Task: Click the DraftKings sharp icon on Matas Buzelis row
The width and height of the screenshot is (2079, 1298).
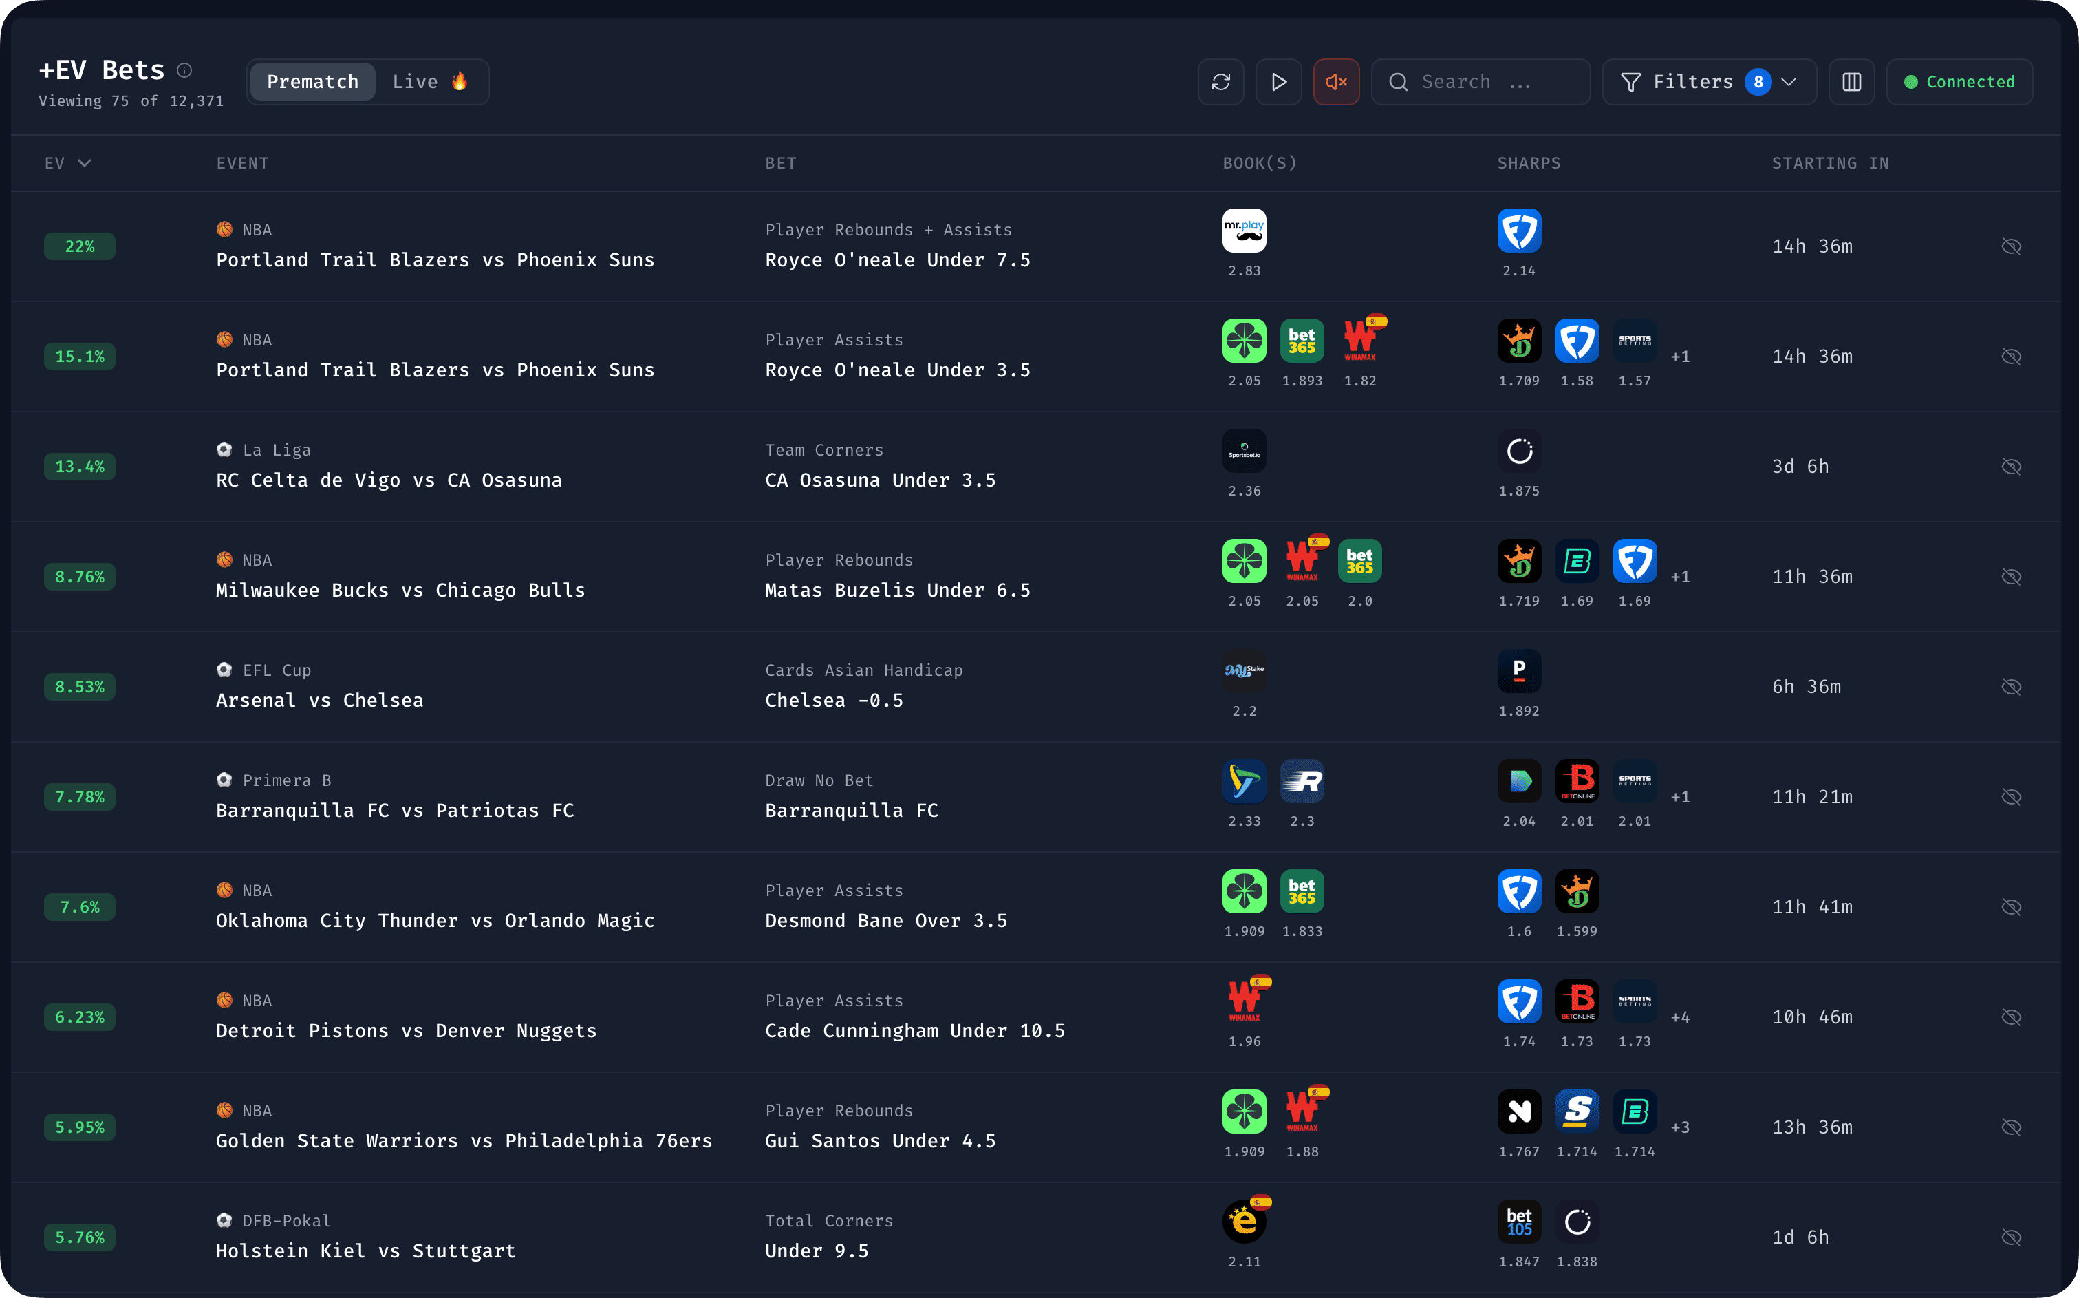Action: click(x=1519, y=562)
